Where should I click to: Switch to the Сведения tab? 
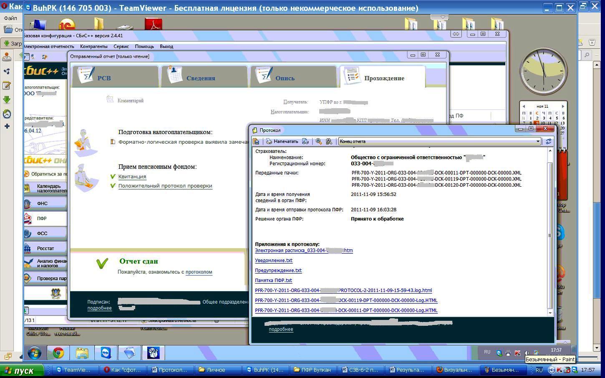pyautogui.click(x=201, y=78)
